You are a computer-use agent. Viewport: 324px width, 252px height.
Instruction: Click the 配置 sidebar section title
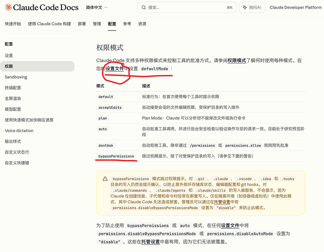point(9,44)
